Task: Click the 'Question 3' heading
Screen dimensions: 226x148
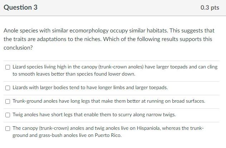Action: [x=20, y=7]
